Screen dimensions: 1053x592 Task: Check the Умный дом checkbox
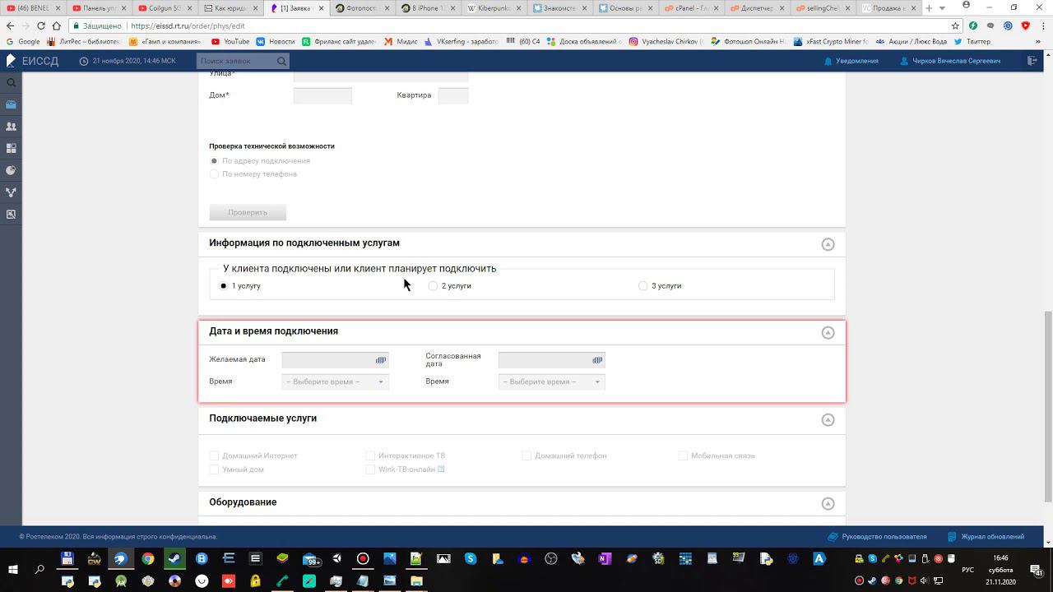coord(214,469)
